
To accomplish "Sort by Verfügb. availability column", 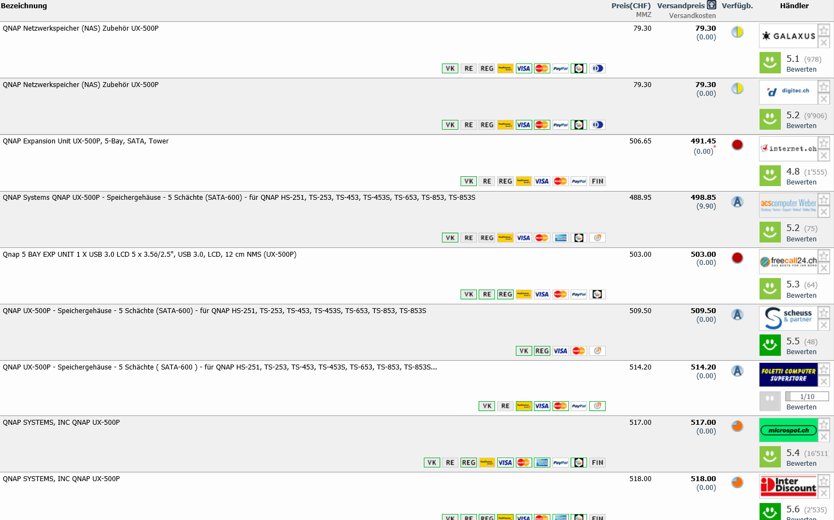I will pyautogui.click(x=737, y=5).
